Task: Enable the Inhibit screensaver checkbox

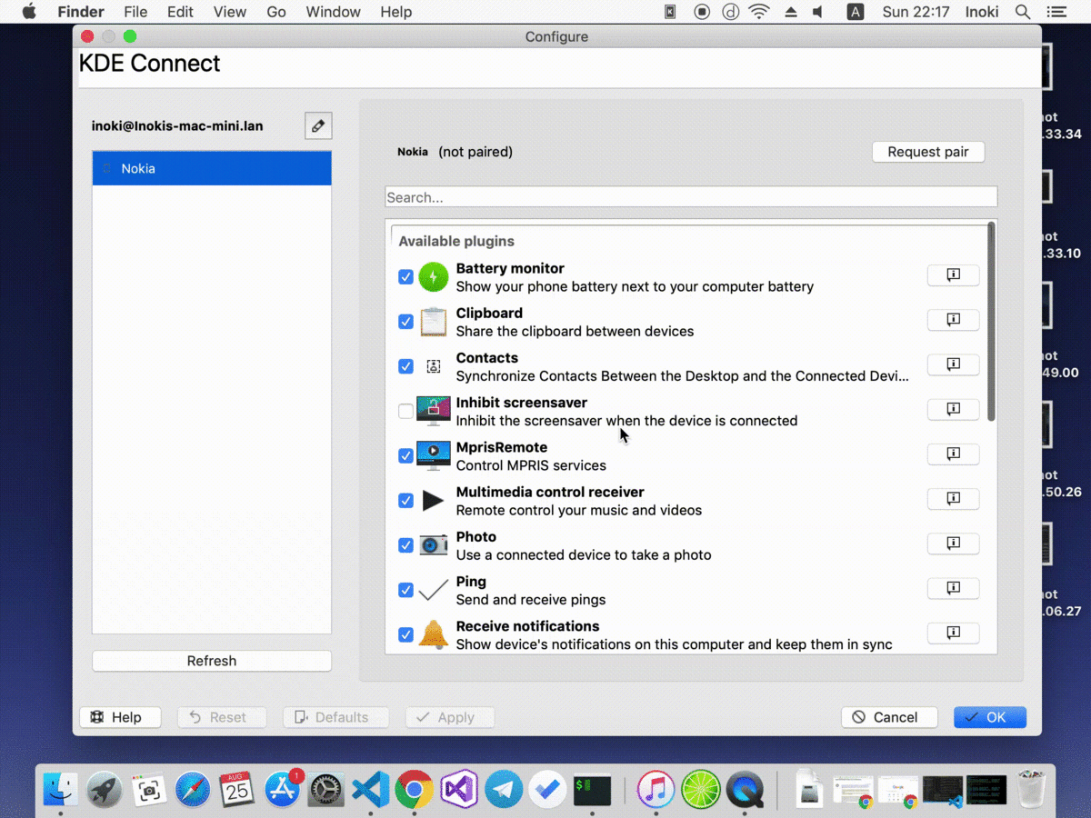Action: (406, 412)
